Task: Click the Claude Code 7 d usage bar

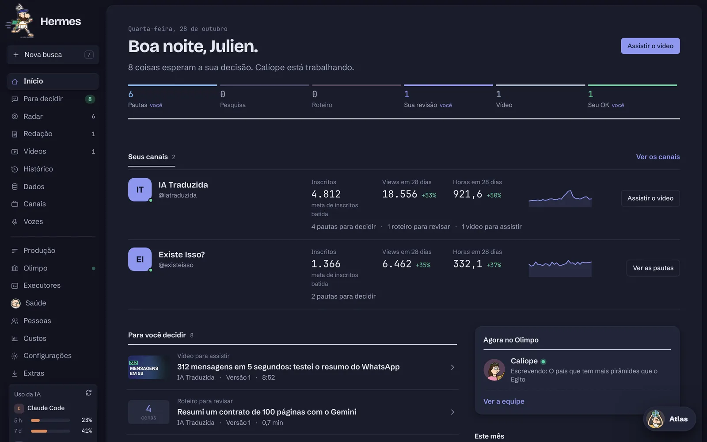Action: [x=50, y=431]
